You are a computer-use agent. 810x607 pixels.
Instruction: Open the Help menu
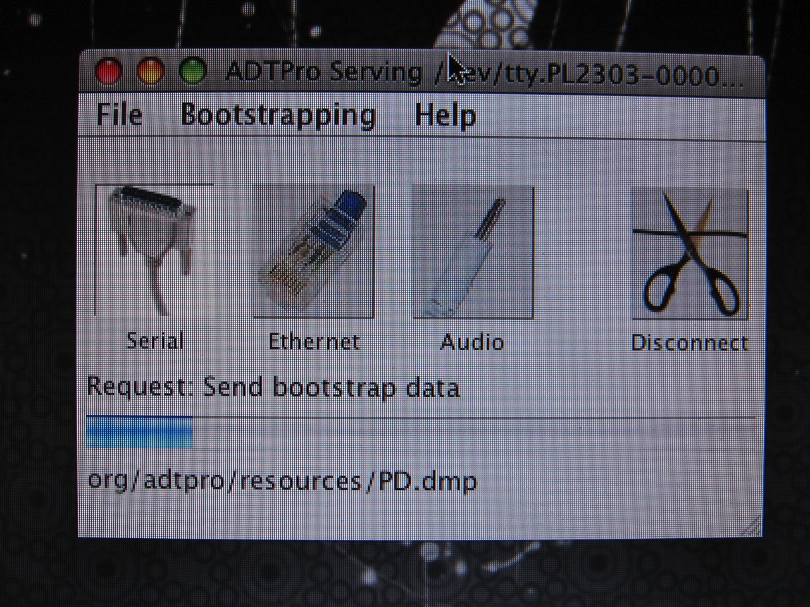[445, 116]
